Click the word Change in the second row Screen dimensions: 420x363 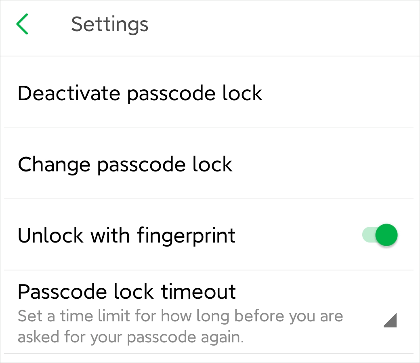click(54, 165)
